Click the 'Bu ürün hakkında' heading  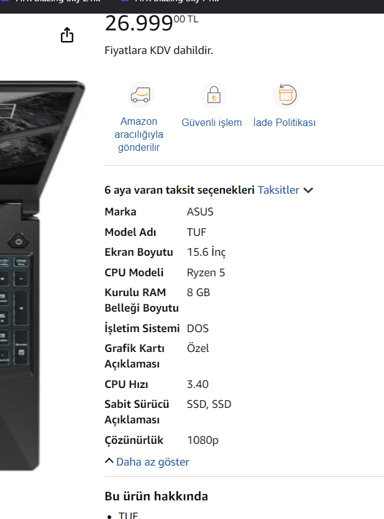click(x=157, y=496)
